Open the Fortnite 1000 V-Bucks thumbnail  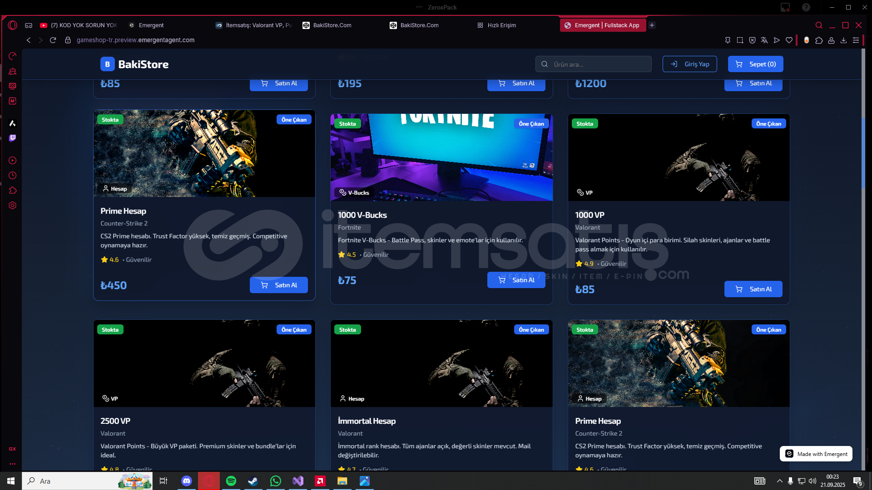(x=441, y=157)
